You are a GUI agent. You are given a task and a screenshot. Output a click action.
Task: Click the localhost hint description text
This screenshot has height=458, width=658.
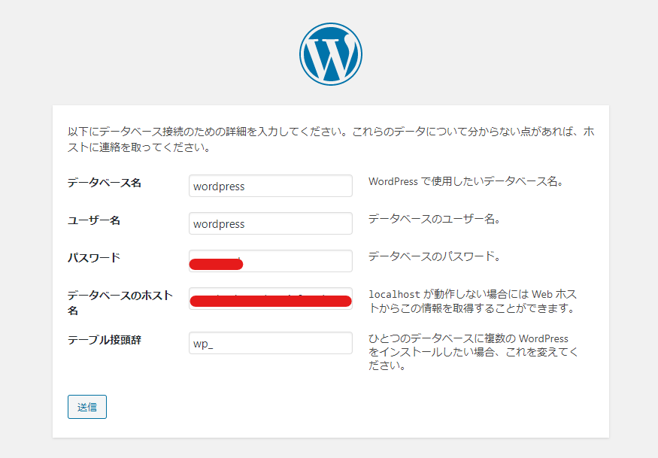click(x=472, y=301)
